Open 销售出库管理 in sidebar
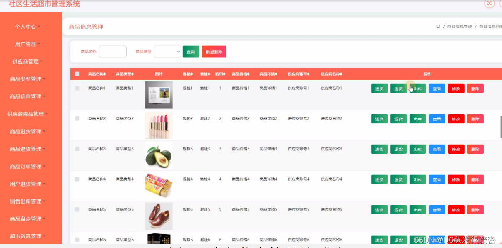This screenshot has width=502, height=248. pyautogui.click(x=28, y=201)
